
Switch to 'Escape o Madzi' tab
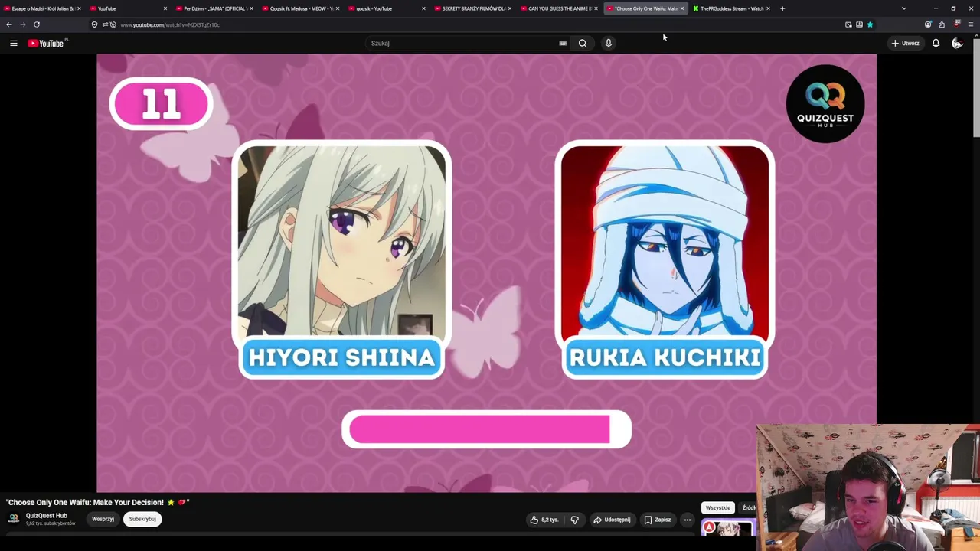pyautogui.click(x=41, y=8)
